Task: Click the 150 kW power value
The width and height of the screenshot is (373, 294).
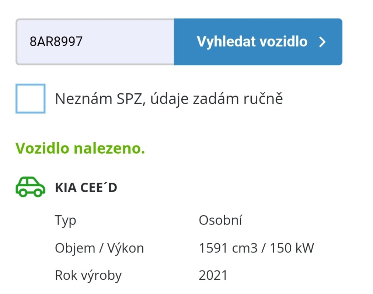Action: pyautogui.click(x=292, y=248)
